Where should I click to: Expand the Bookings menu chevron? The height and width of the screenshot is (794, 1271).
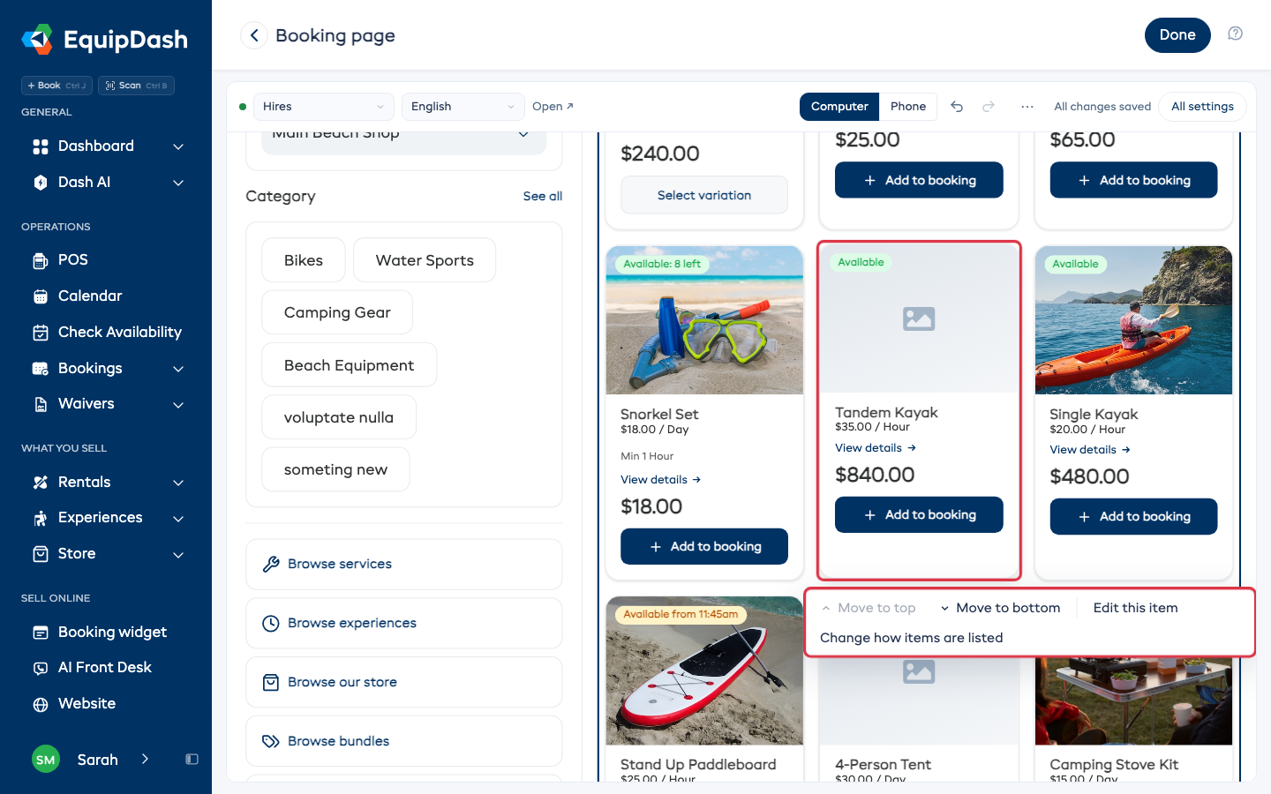pos(178,369)
